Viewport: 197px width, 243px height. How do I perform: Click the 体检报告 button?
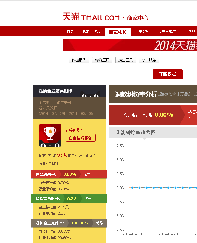click(x=79, y=60)
